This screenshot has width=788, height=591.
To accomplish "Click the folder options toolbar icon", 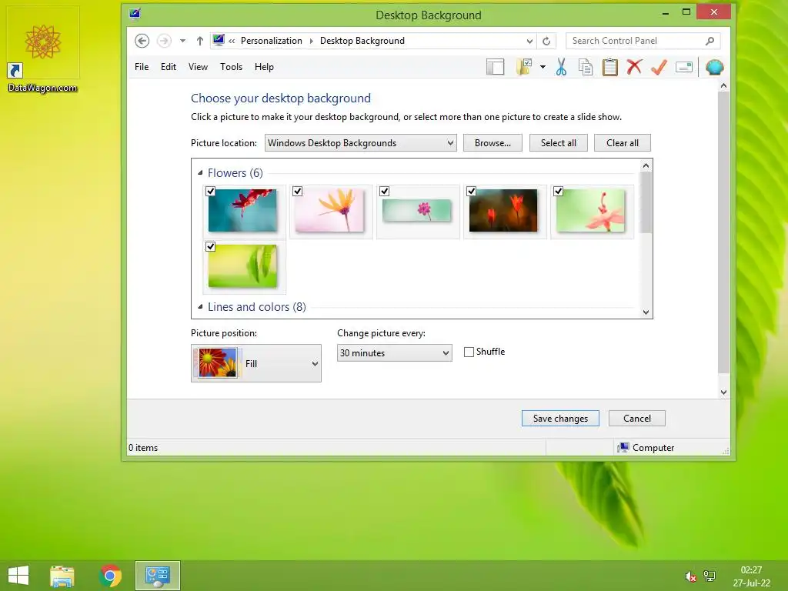I will (x=524, y=67).
